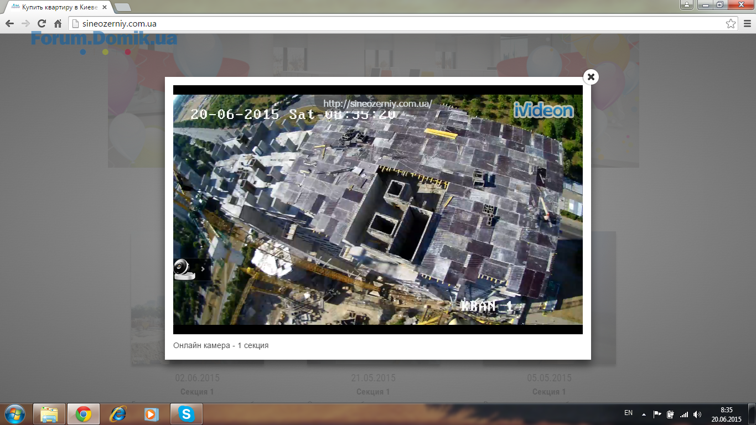
Task: Click the http://sineozerniy.com.ua/ link overlay
Action: click(377, 103)
